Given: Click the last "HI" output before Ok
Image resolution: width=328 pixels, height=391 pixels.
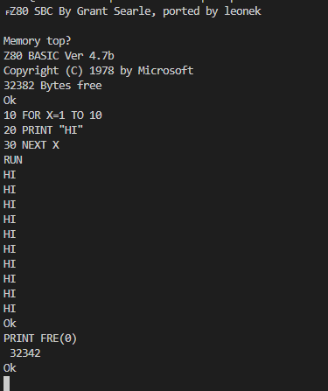Looking at the screenshot, I should 10,309.
